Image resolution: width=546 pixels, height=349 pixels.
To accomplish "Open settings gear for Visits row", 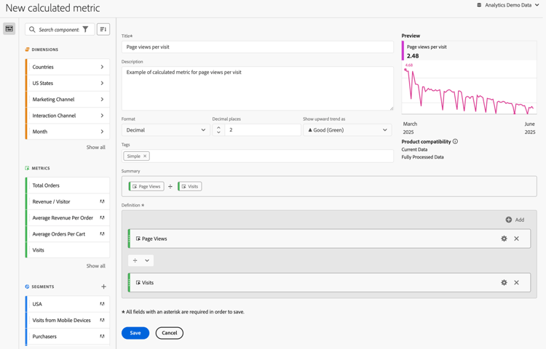I will point(504,283).
